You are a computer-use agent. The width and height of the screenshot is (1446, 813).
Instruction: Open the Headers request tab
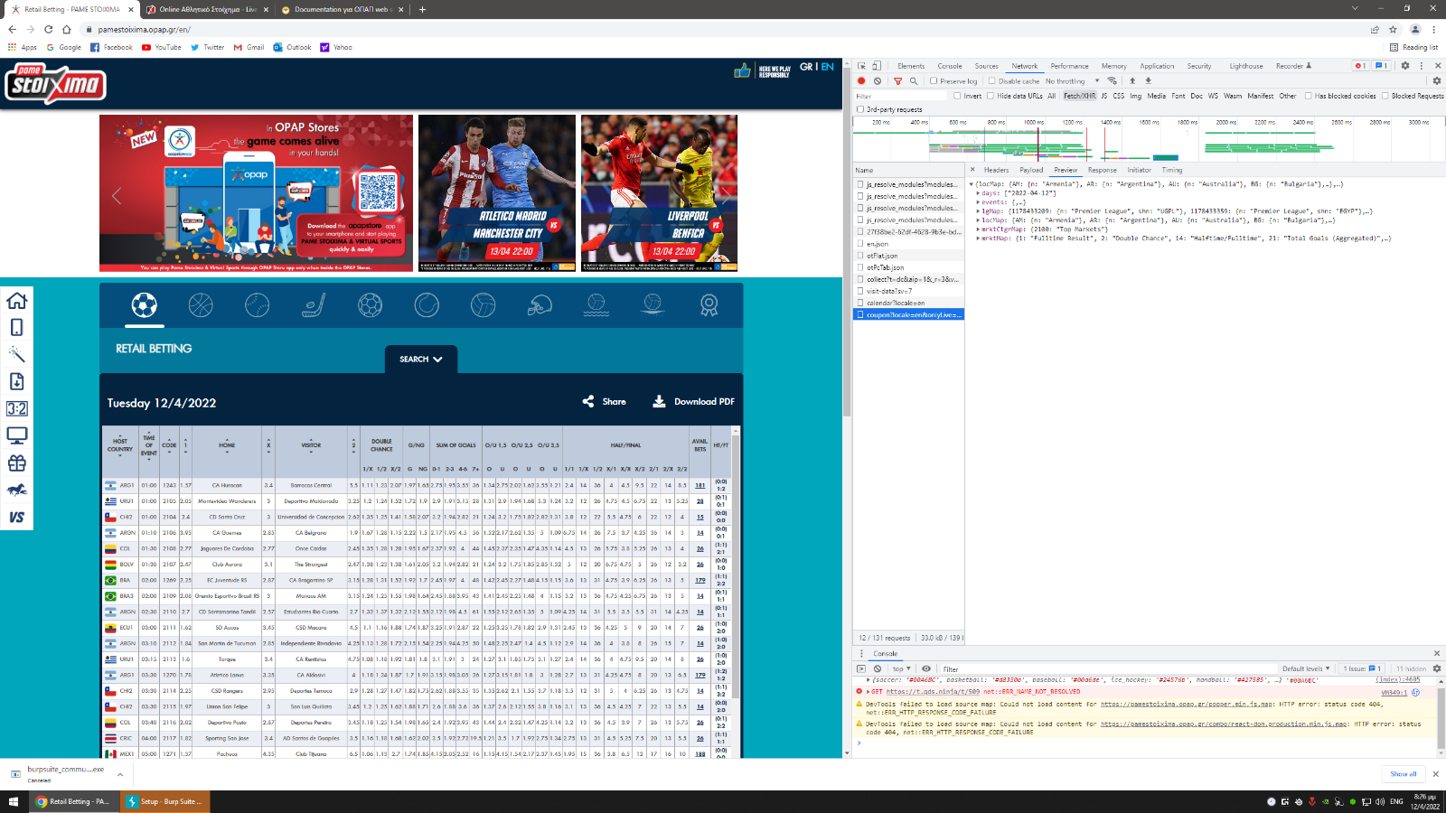(996, 170)
